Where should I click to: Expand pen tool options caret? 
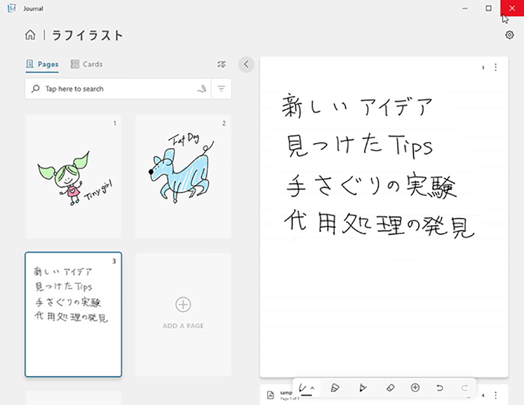pyautogui.click(x=313, y=388)
